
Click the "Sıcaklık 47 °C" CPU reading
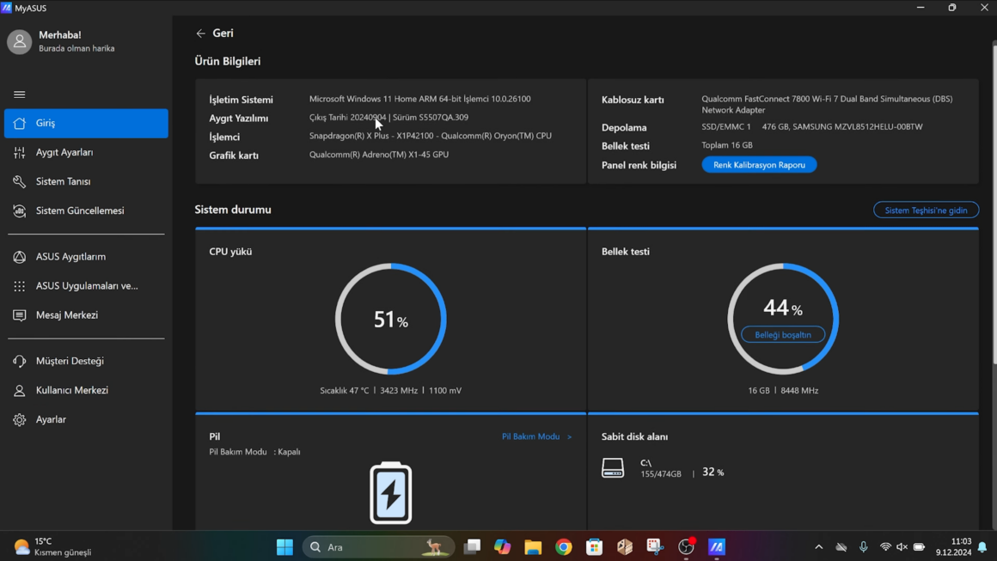(345, 391)
